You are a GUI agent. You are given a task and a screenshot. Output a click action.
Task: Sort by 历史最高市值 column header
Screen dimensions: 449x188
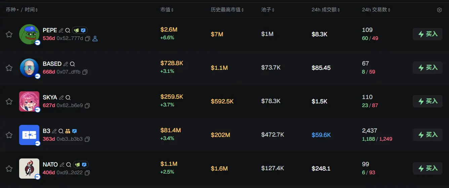pos(227,10)
